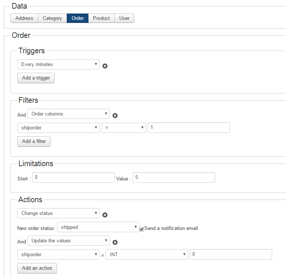This screenshot has width=286, height=278.
Task: Remove the Change status action
Action: (x=105, y=215)
